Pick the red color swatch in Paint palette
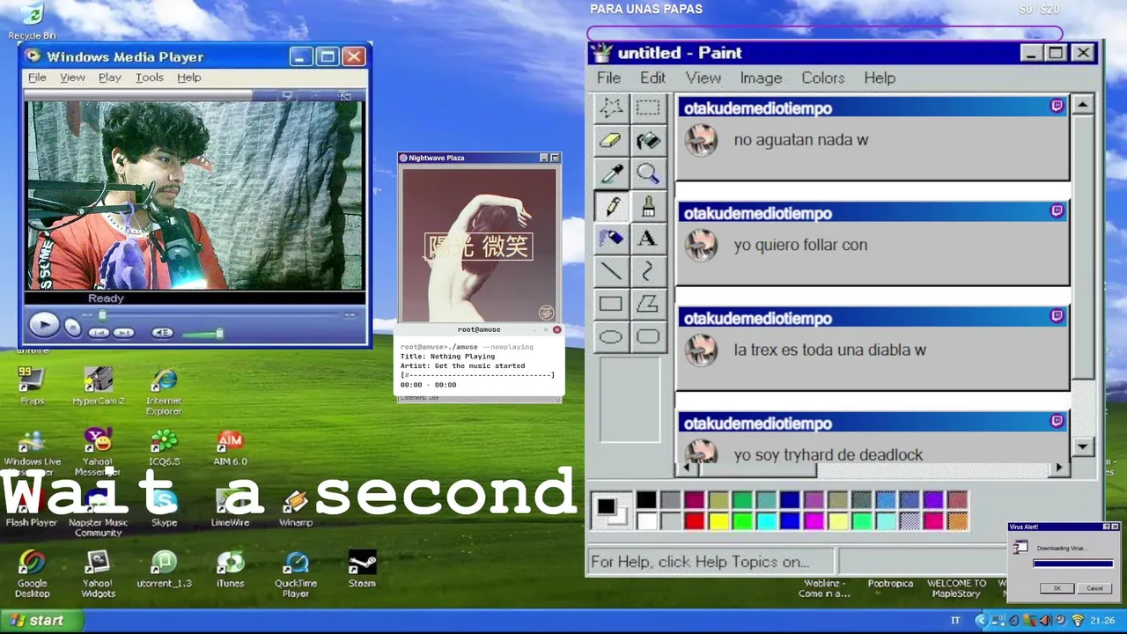This screenshot has width=1127, height=634. pos(695,521)
